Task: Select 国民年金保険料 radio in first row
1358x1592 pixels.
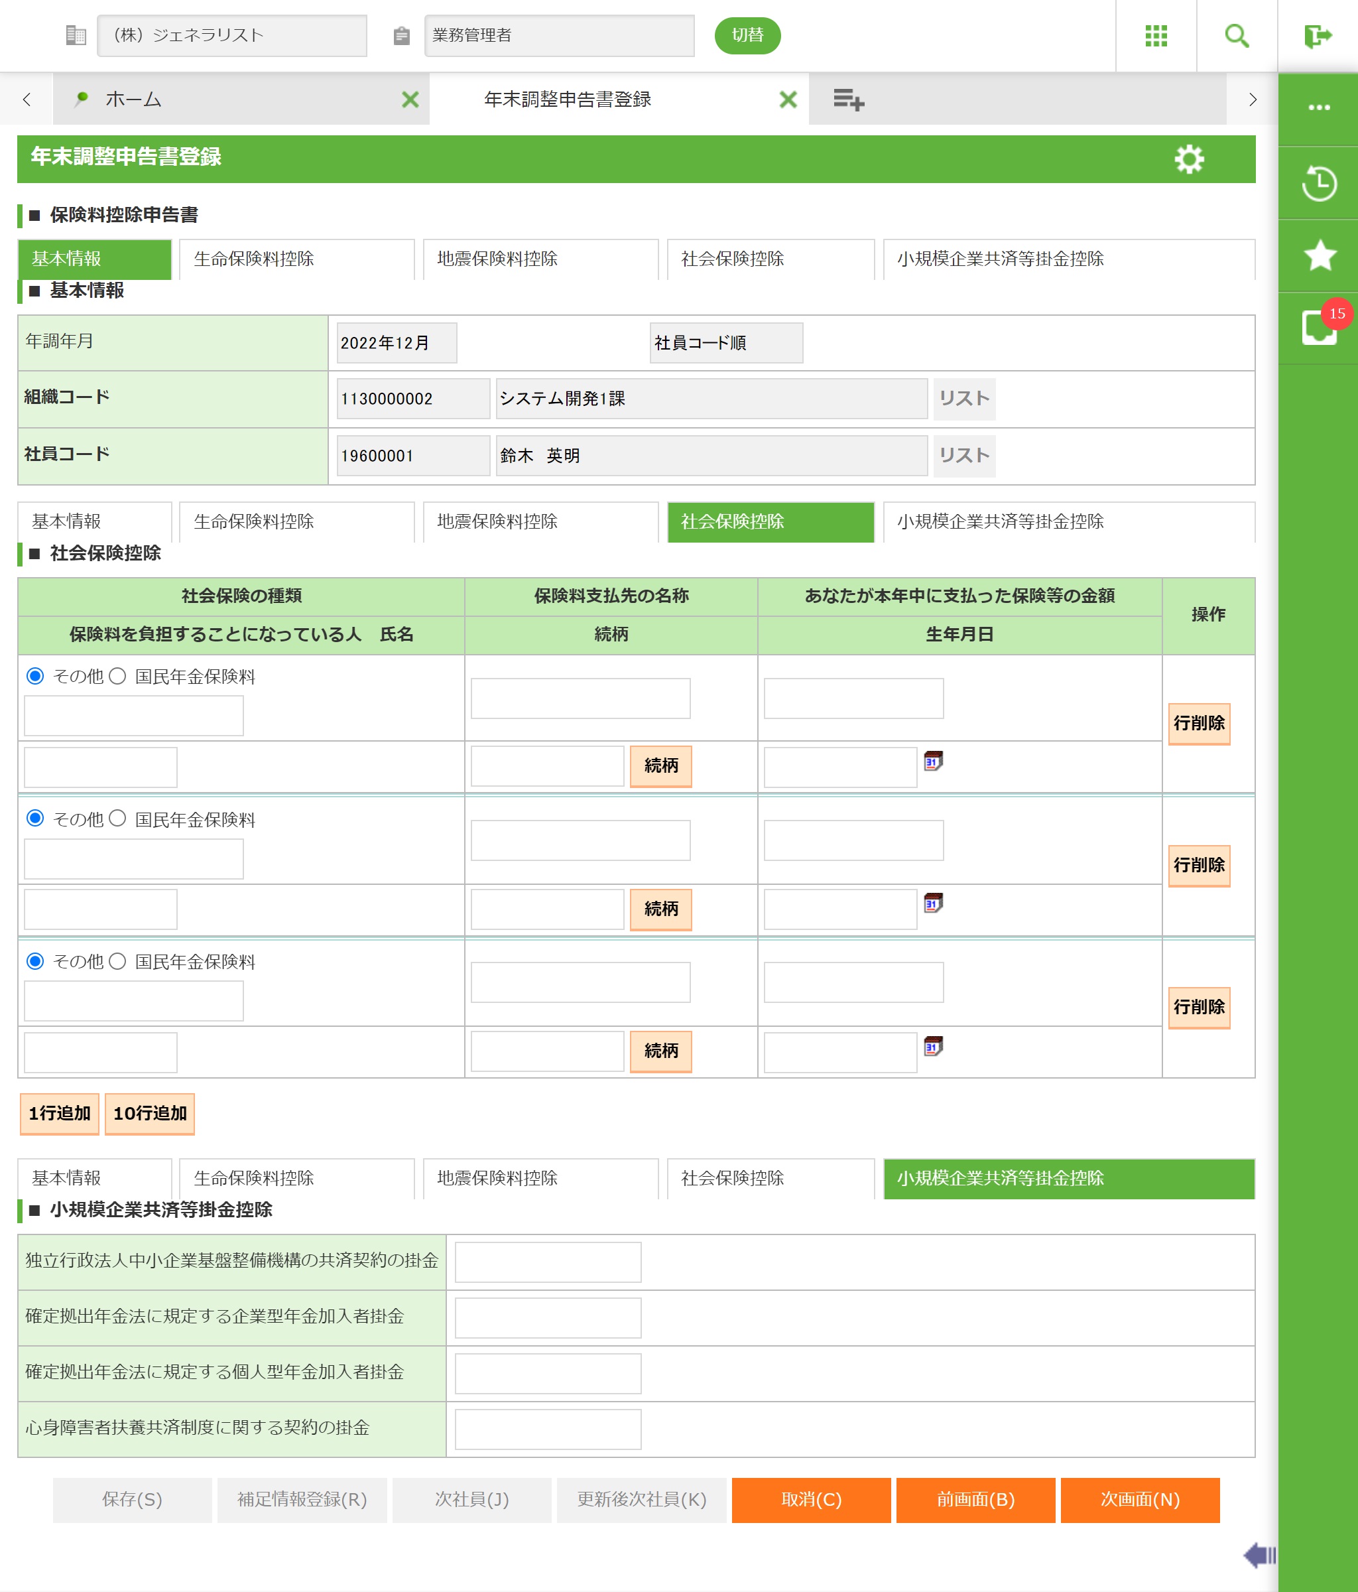Action: (x=117, y=676)
